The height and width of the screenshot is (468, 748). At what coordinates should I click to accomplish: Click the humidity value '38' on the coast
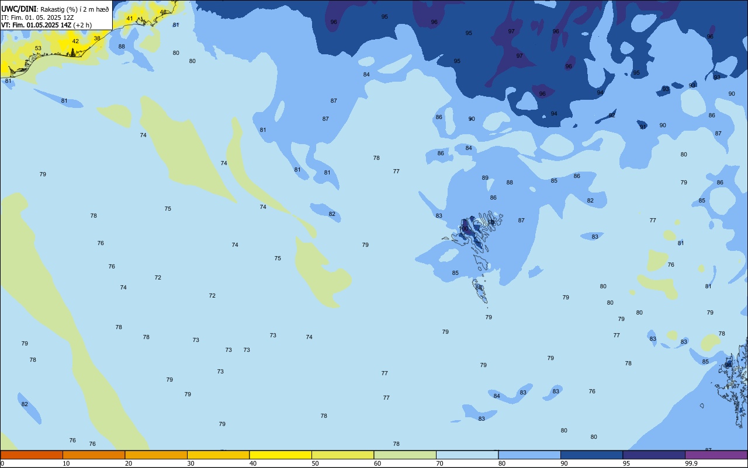97,39
